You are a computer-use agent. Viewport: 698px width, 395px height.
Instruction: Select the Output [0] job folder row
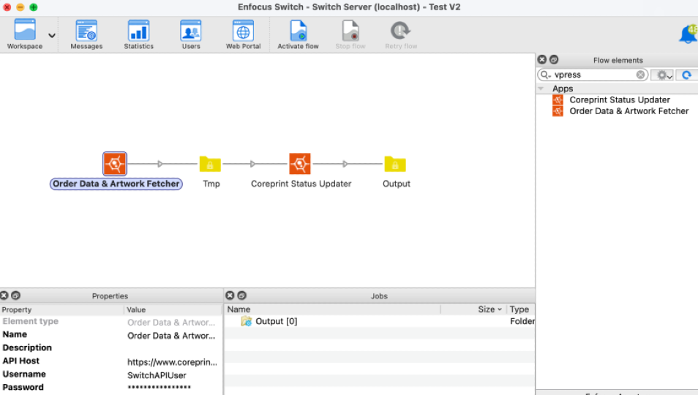pos(380,321)
